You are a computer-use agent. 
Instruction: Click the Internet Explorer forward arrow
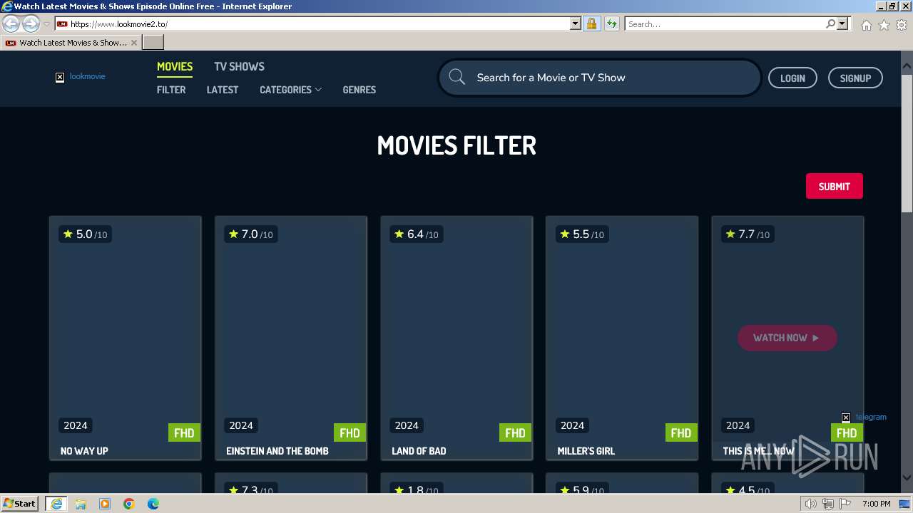(31, 24)
